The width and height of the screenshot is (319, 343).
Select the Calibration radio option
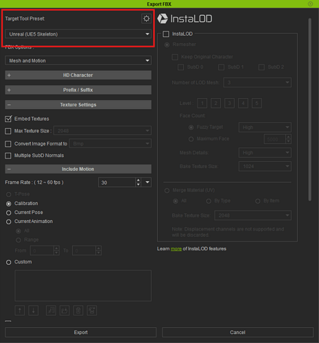pos(9,204)
